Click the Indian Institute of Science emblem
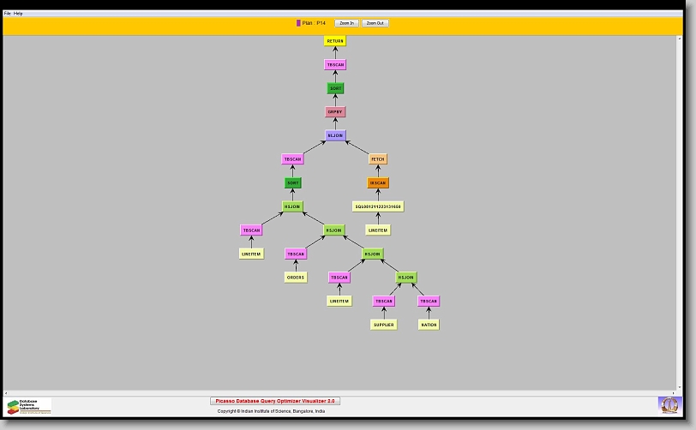Viewport: 696px width, 430px height. tap(668, 404)
